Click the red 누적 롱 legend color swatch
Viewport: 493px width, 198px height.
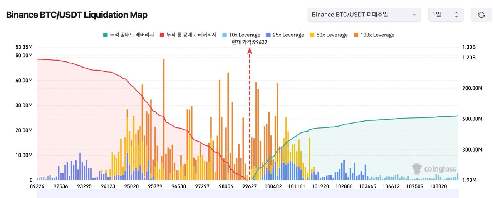[161, 35]
